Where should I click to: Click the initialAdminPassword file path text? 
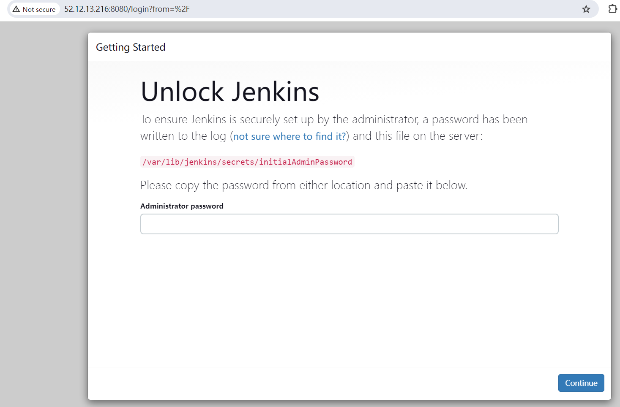247,162
